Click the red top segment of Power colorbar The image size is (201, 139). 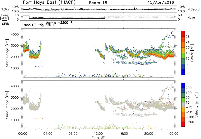pos(183,34)
